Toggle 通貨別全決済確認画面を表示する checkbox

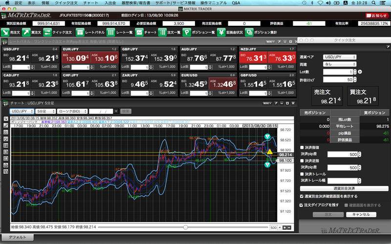tap(302, 197)
